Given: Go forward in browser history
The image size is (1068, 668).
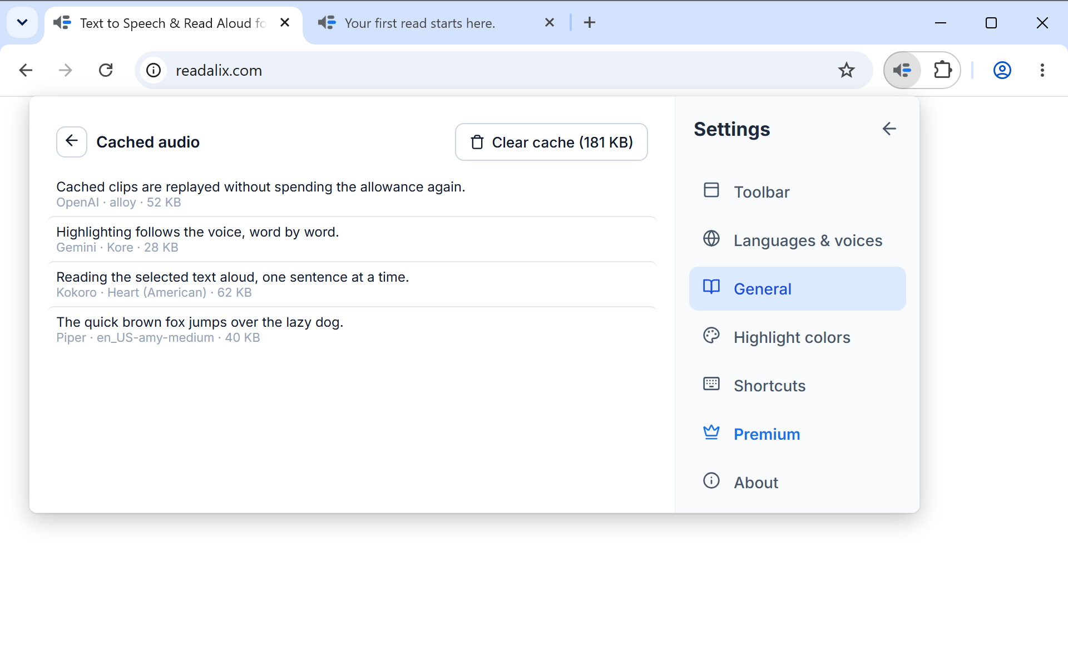Looking at the screenshot, I should tap(66, 70).
